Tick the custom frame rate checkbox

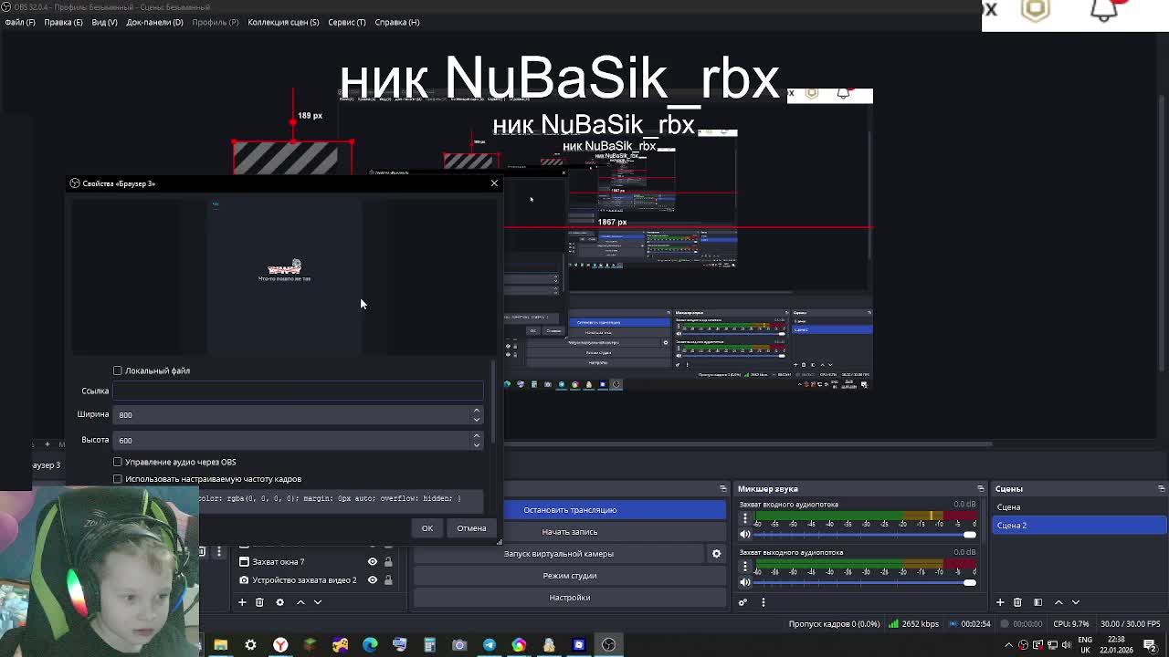(x=118, y=479)
